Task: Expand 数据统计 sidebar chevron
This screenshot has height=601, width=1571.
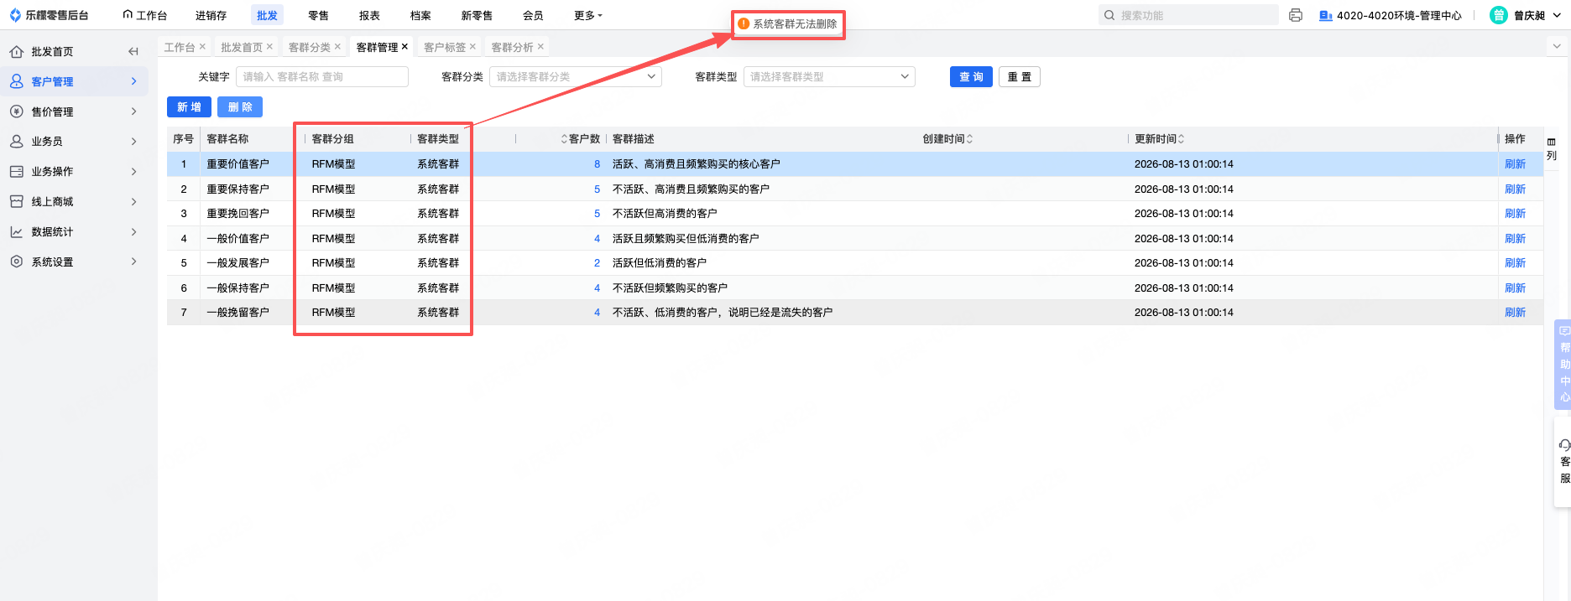Action: 133,231
